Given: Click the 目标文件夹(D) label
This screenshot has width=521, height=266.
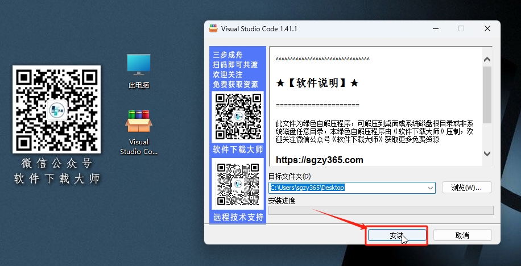Looking at the screenshot, I should [x=290, y=176].
